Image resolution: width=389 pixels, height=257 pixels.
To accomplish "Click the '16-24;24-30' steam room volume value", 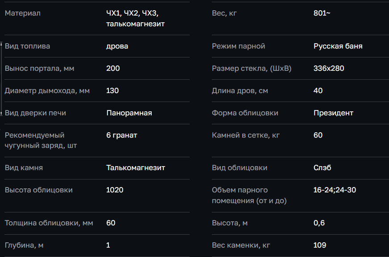I will click(335, 190).
